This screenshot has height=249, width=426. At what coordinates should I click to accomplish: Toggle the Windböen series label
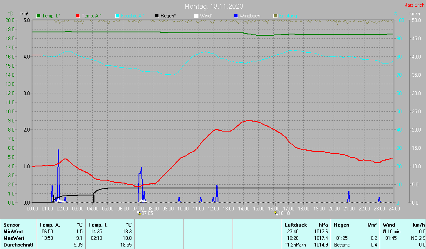250,16
